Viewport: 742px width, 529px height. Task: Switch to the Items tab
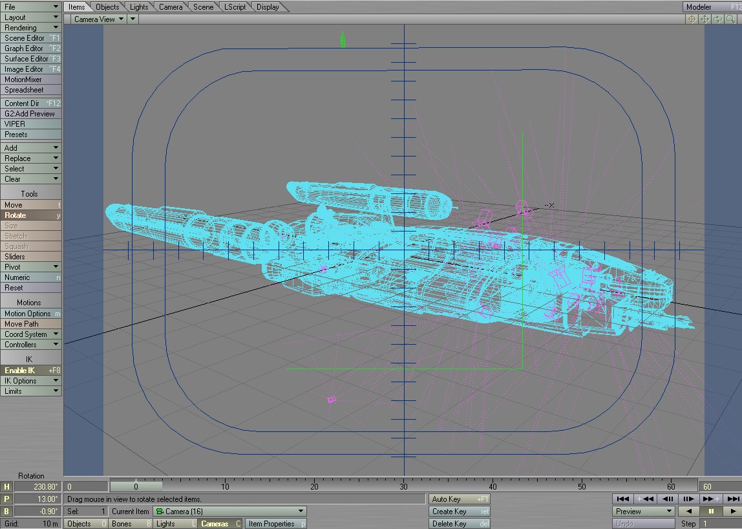pos(77,6)
